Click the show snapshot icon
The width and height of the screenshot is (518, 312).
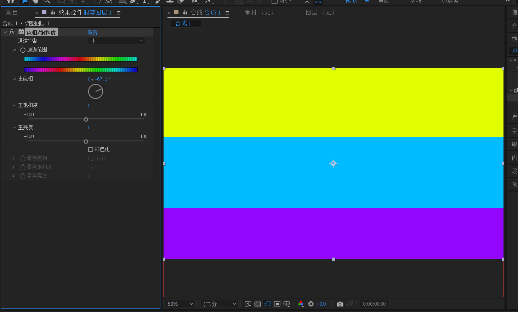click(350, 304)
